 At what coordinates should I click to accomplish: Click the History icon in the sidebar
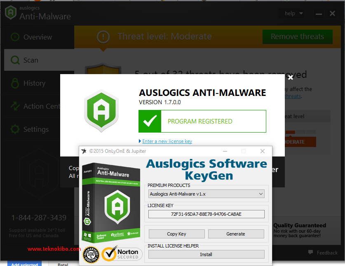click(x=15, y=83)
